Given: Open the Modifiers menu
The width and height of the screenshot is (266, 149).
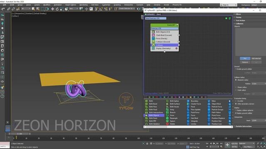Looking at the screenshot, I should (47, 5).
